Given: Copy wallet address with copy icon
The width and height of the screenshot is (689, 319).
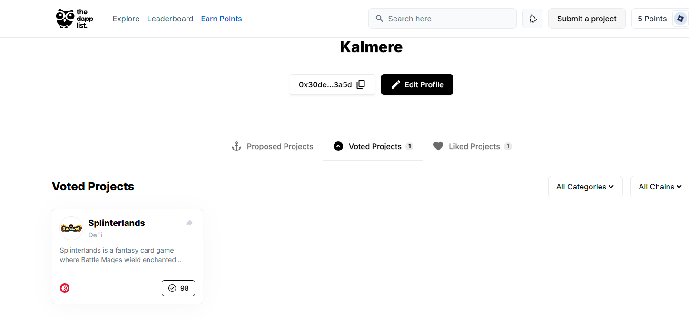Looking at the screenshot, I should [361, 84].
